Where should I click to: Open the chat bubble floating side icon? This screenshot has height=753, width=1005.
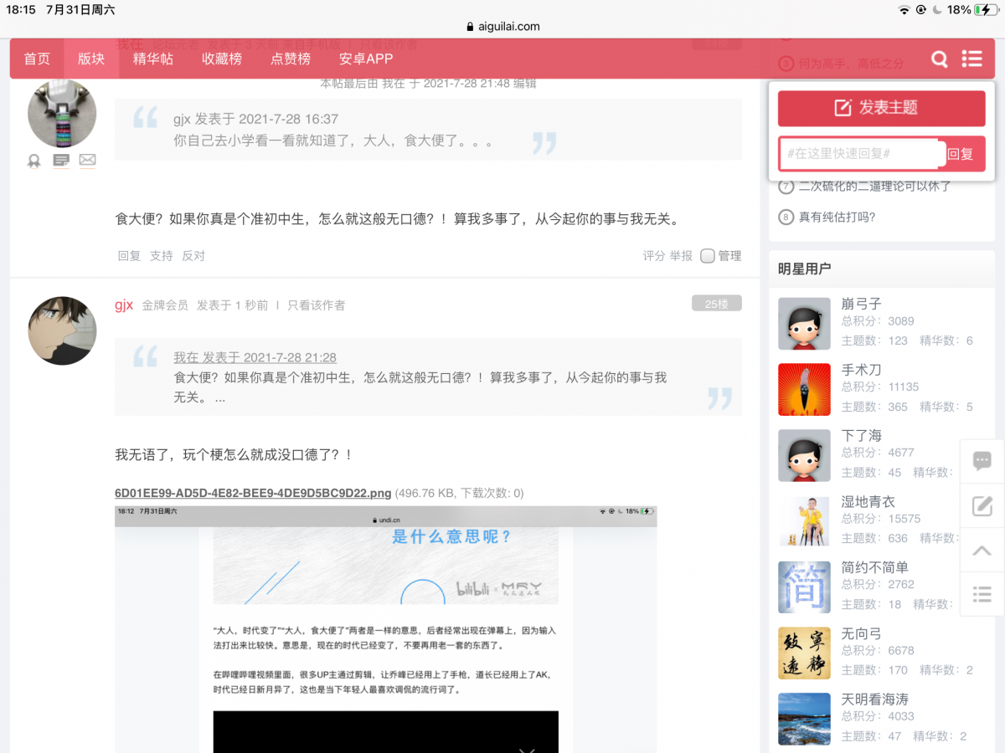[982, 460]
